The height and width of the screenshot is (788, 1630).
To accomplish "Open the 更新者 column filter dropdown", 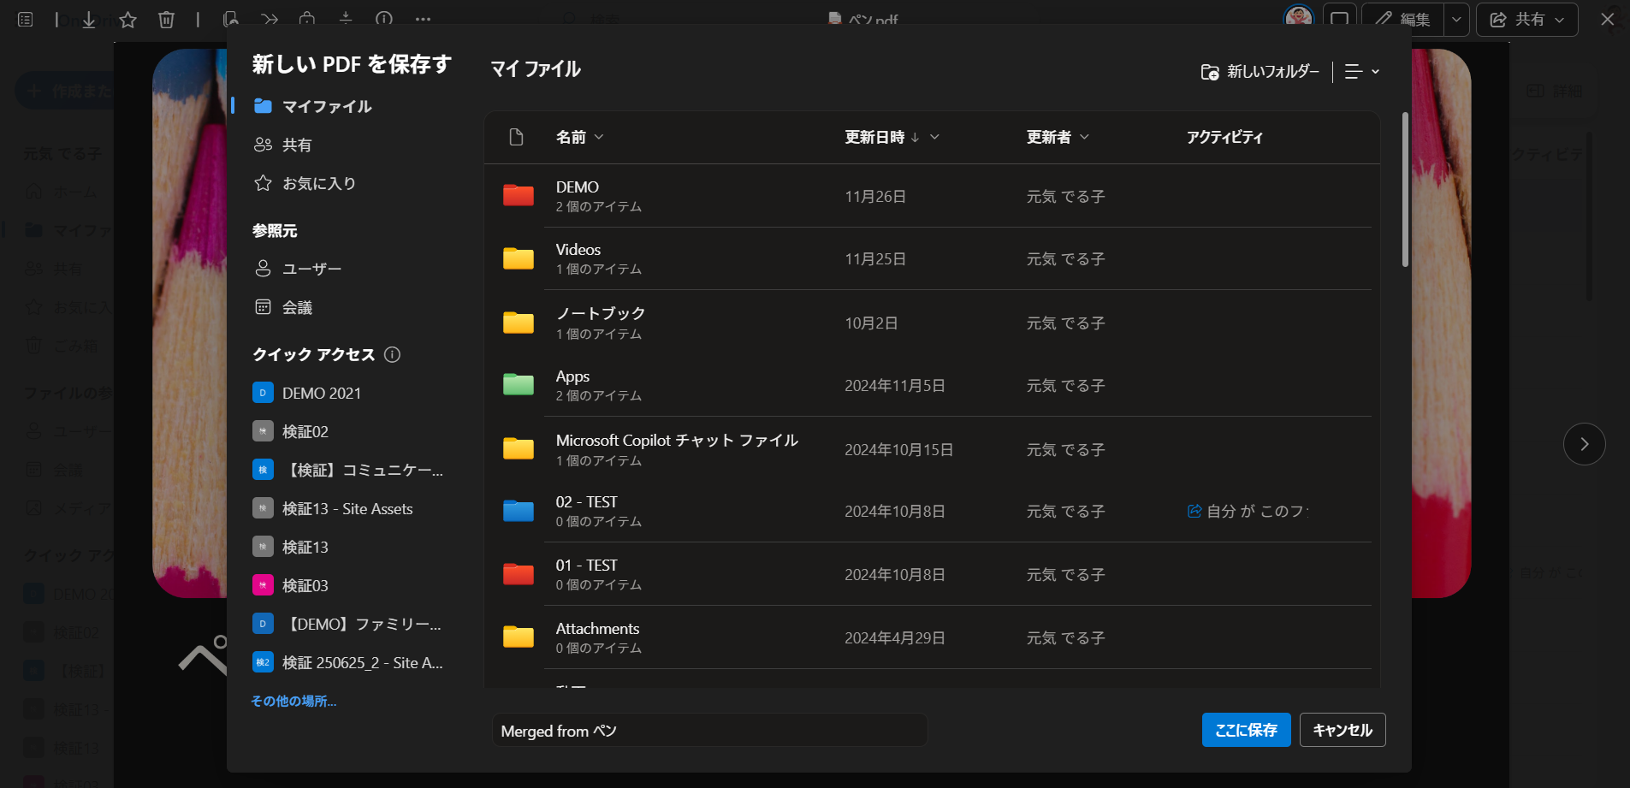I will click(x=1084, y=137).
